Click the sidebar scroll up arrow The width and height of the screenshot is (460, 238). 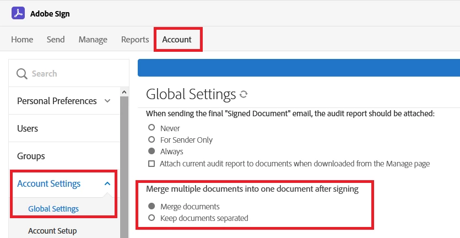tap(124, 92)
